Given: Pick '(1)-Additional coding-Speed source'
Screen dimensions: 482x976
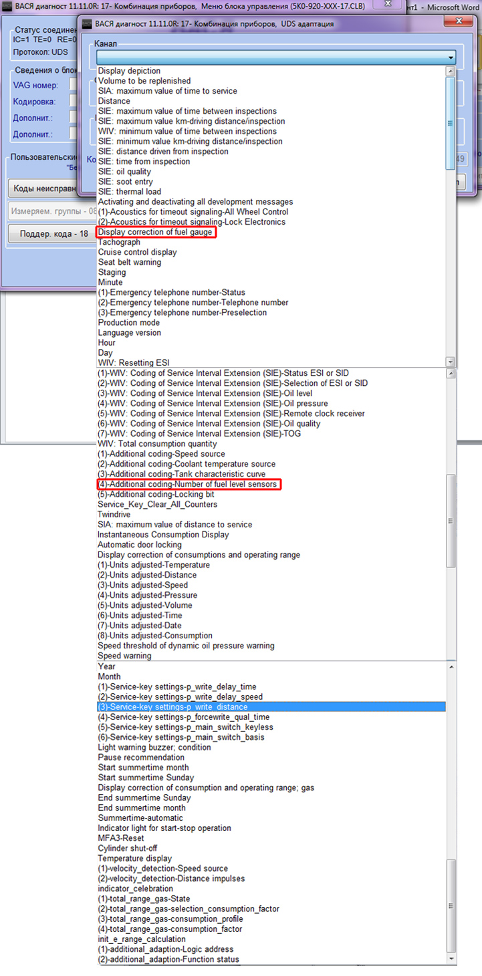Looking at the screenshot, I should pyautogui.click(x=161, y=453).
